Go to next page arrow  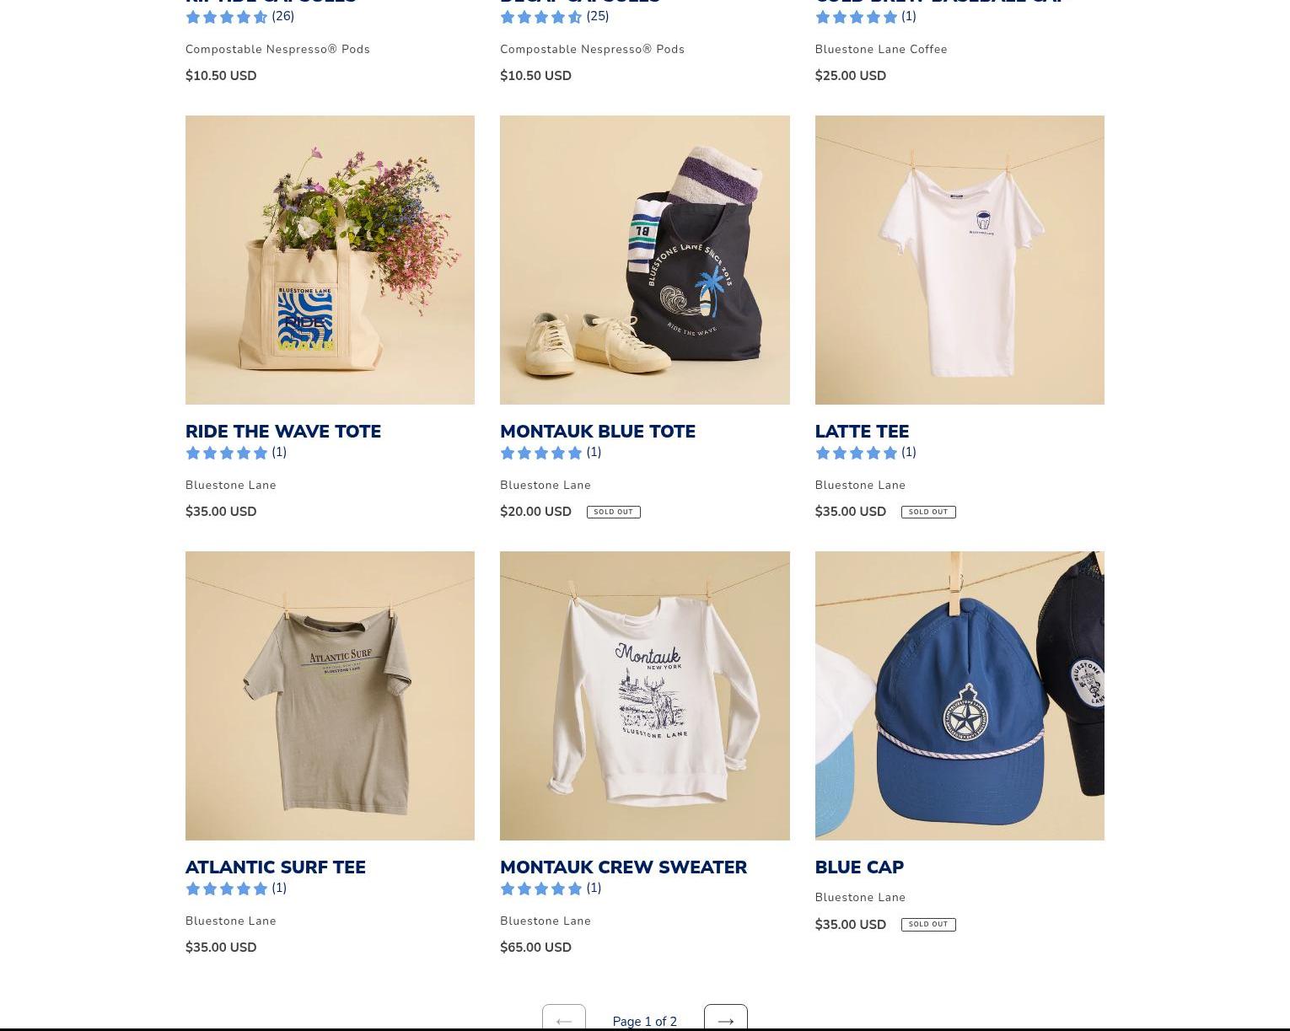pyautogui.click(x=725, y=1019)
